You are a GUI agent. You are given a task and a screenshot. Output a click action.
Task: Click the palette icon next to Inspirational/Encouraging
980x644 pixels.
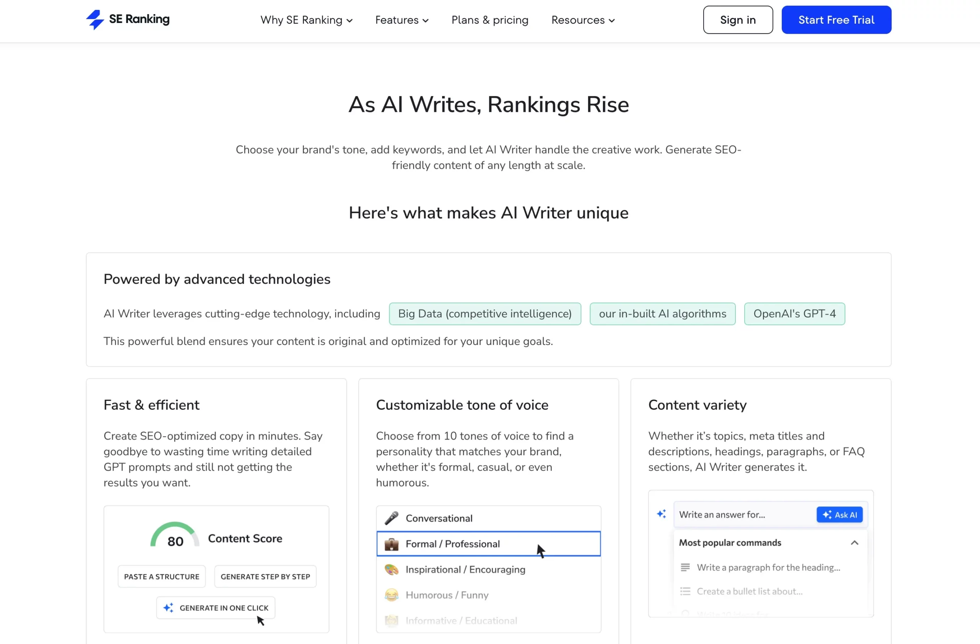tap(392, 569)
